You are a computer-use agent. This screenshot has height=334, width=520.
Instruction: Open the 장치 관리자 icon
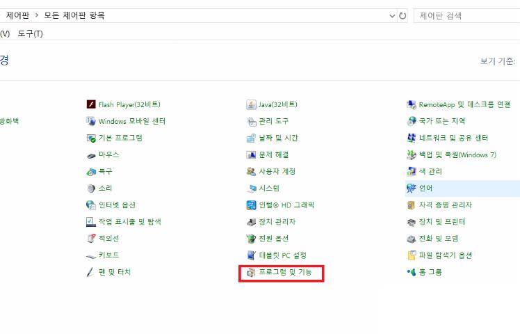click(x=252, y=222)
